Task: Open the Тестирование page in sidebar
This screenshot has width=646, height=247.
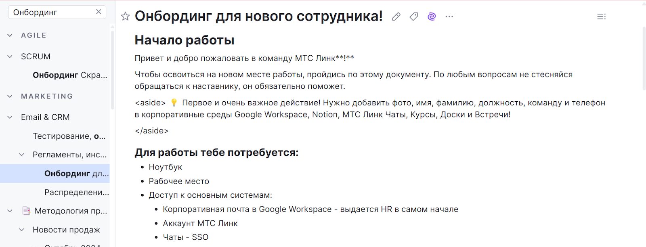Action: (x=69, y=136)
